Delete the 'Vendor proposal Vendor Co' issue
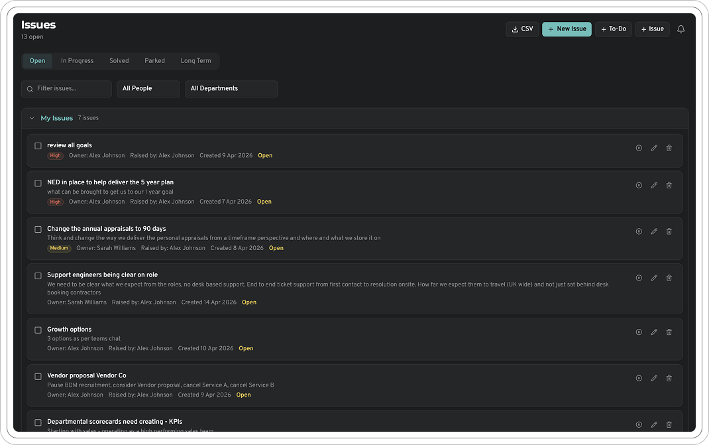Viewport: 709px width, 445px height. 669,378
